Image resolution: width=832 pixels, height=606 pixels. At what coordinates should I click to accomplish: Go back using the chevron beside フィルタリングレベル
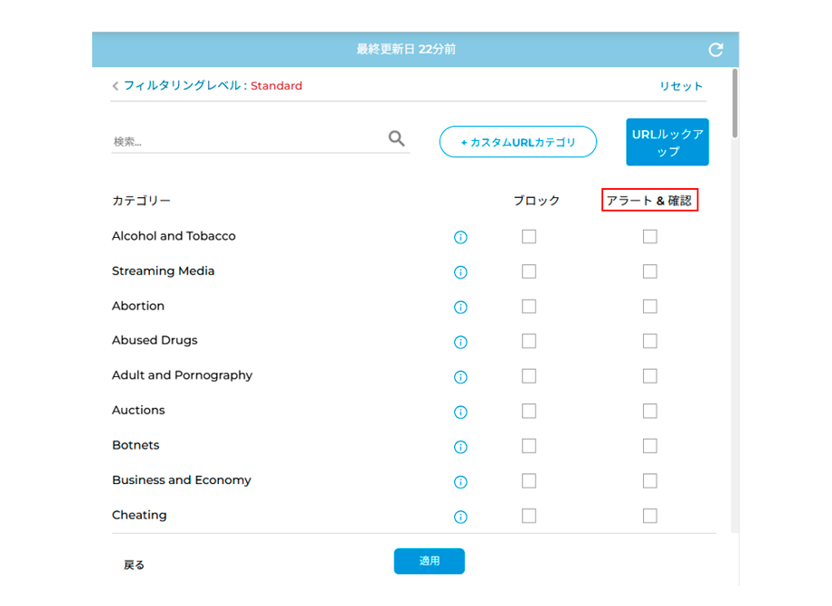(115, 86)
